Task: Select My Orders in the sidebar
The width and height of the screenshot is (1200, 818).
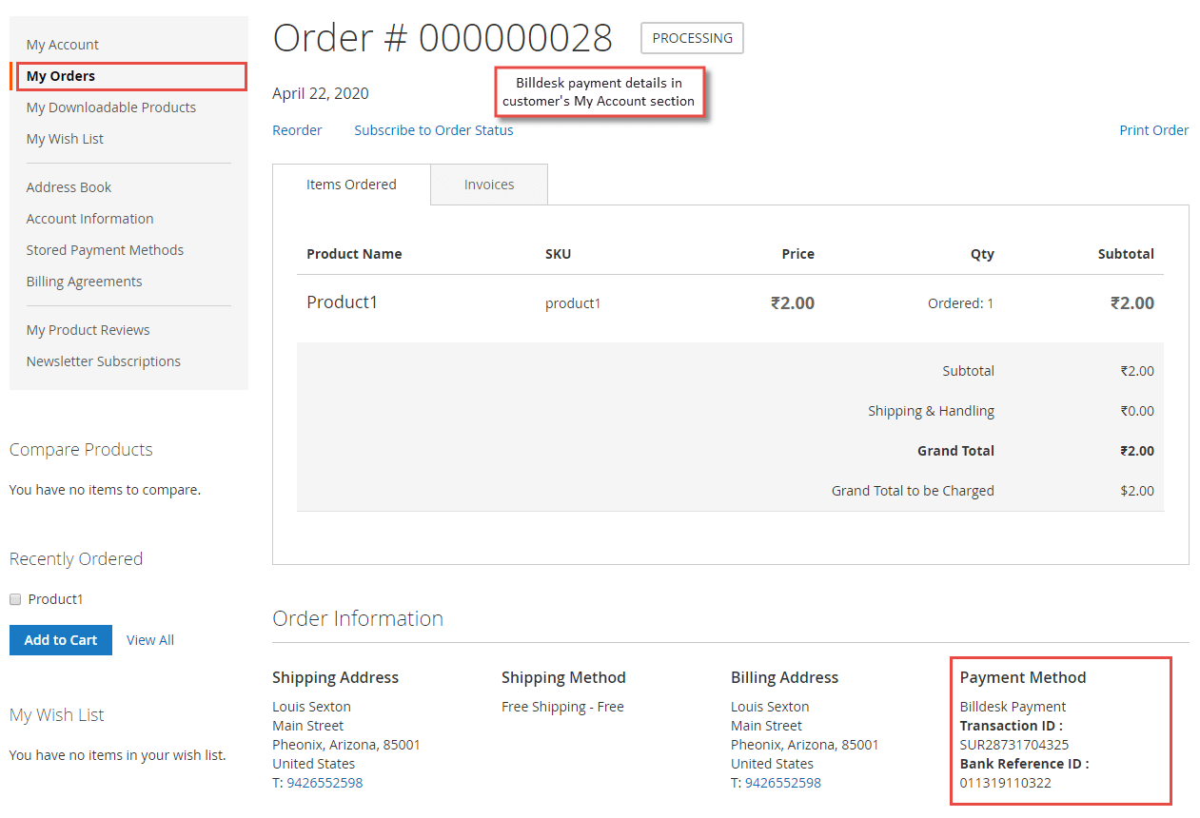Action: click(59, 75)
